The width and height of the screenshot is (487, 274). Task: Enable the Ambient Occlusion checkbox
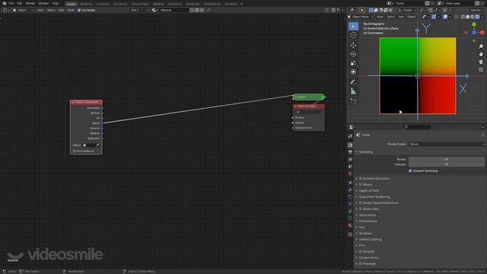(361, 179)
